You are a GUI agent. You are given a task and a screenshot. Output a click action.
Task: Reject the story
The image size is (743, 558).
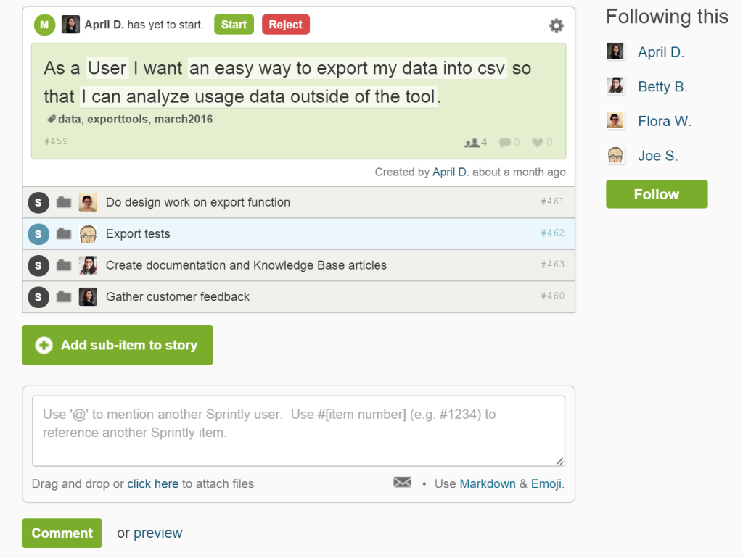pos(285,24)
